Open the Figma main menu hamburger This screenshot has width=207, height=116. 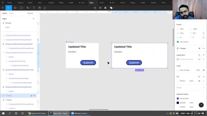(3, 8)
